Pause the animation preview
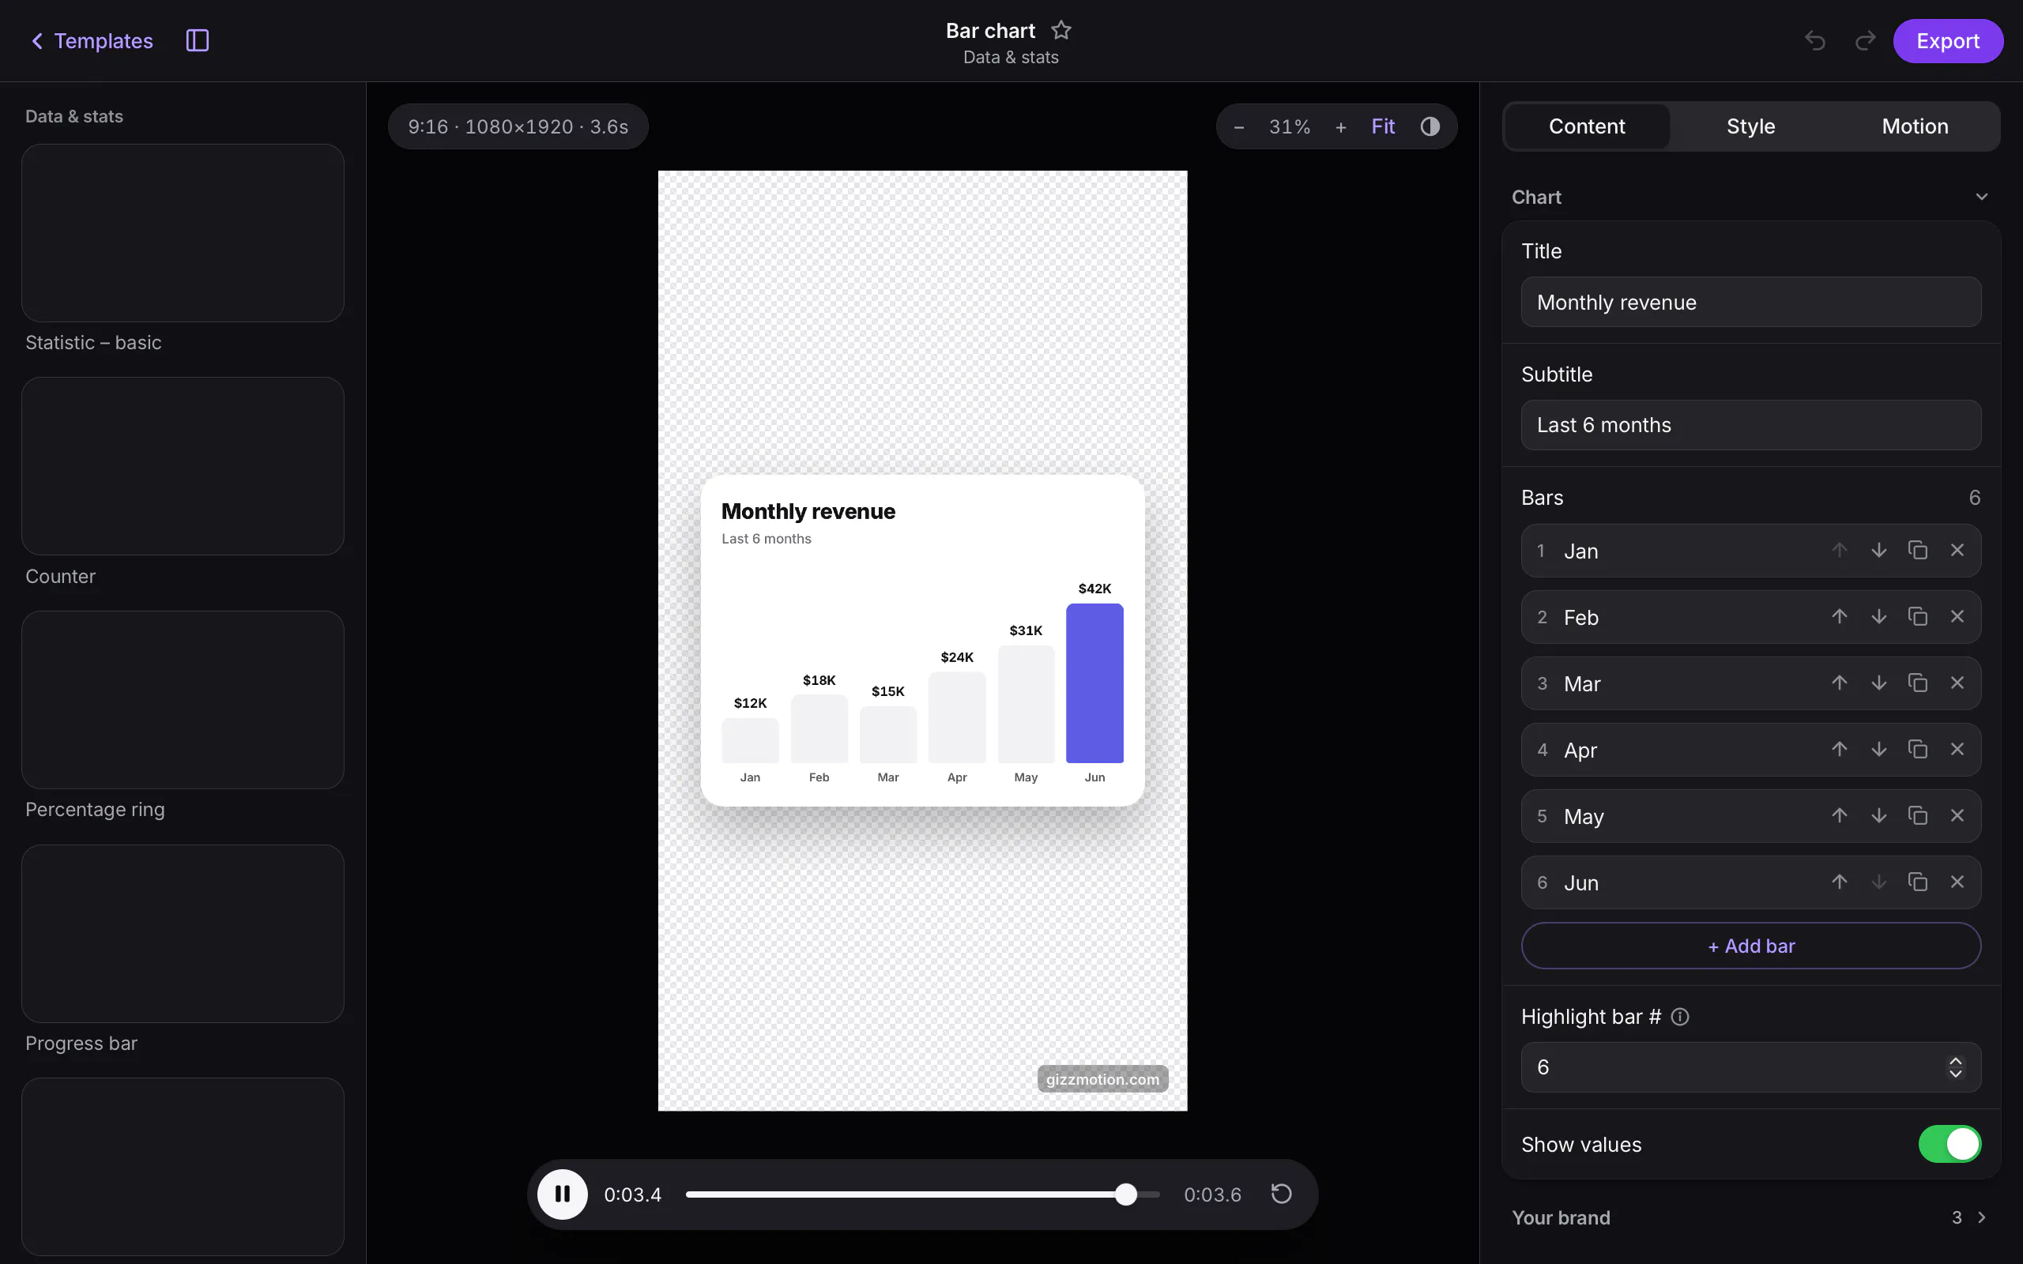Image resolution: width=2023 pixels, height=1264 pixels. (x=563, y=1194)
